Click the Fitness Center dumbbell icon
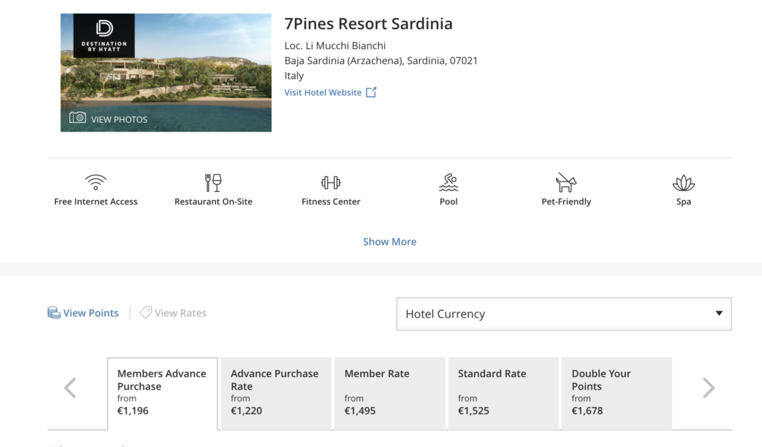762x447 pixels. [x=331, y=183]
